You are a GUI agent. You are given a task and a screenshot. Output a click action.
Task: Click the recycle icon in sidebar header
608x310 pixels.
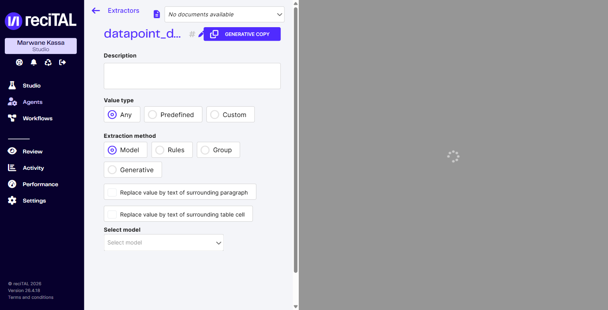coord(48,62)
